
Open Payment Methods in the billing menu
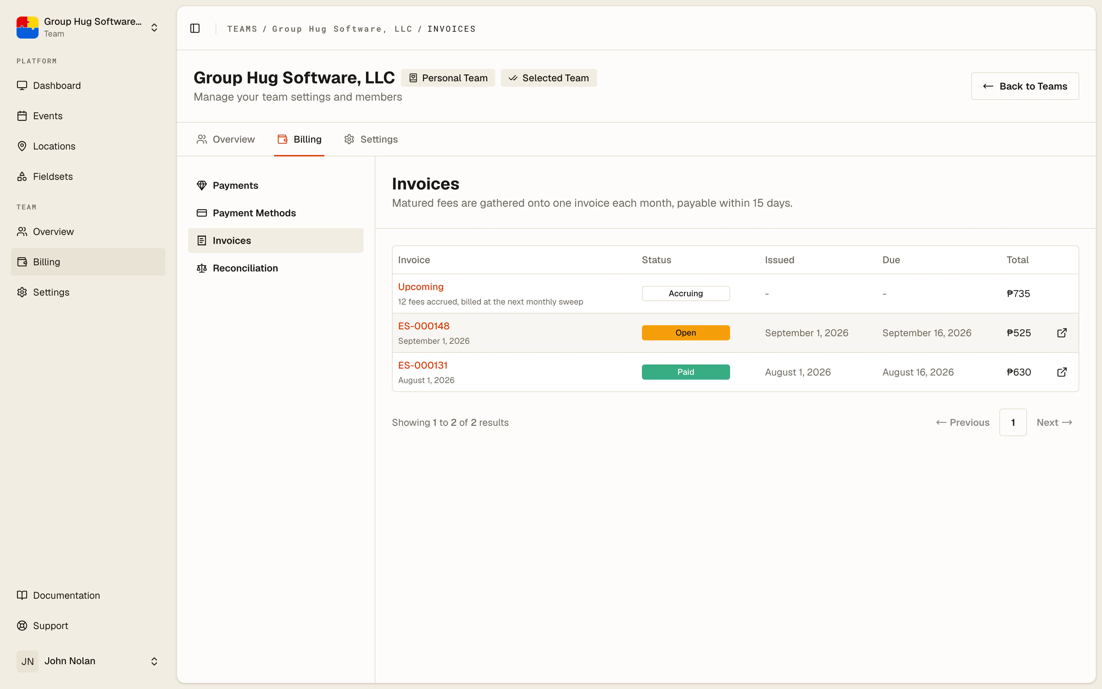275,213
